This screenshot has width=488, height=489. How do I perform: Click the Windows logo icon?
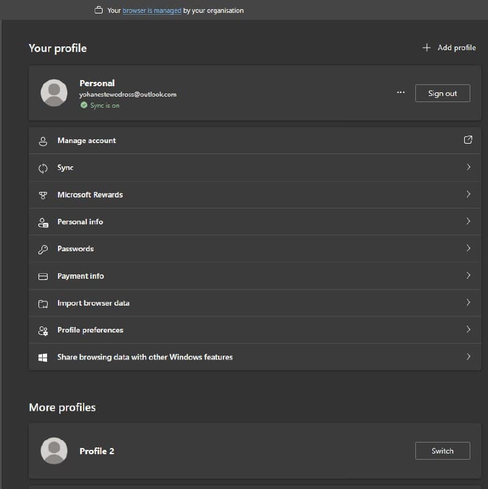[43, 358]
